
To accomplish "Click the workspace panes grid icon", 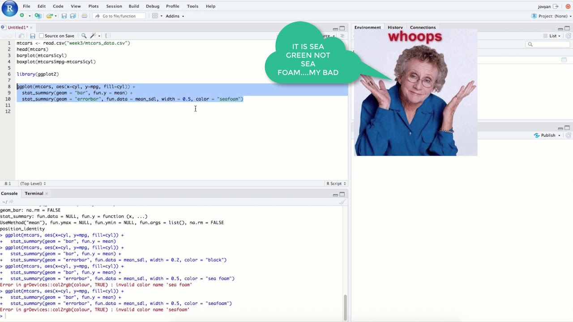I will point(155,16).
